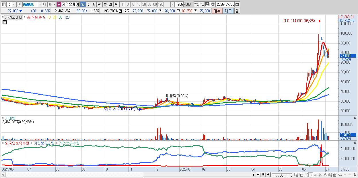
Task: Toggle the 거래량 volume indicator legend box
Action: (3, 118)
